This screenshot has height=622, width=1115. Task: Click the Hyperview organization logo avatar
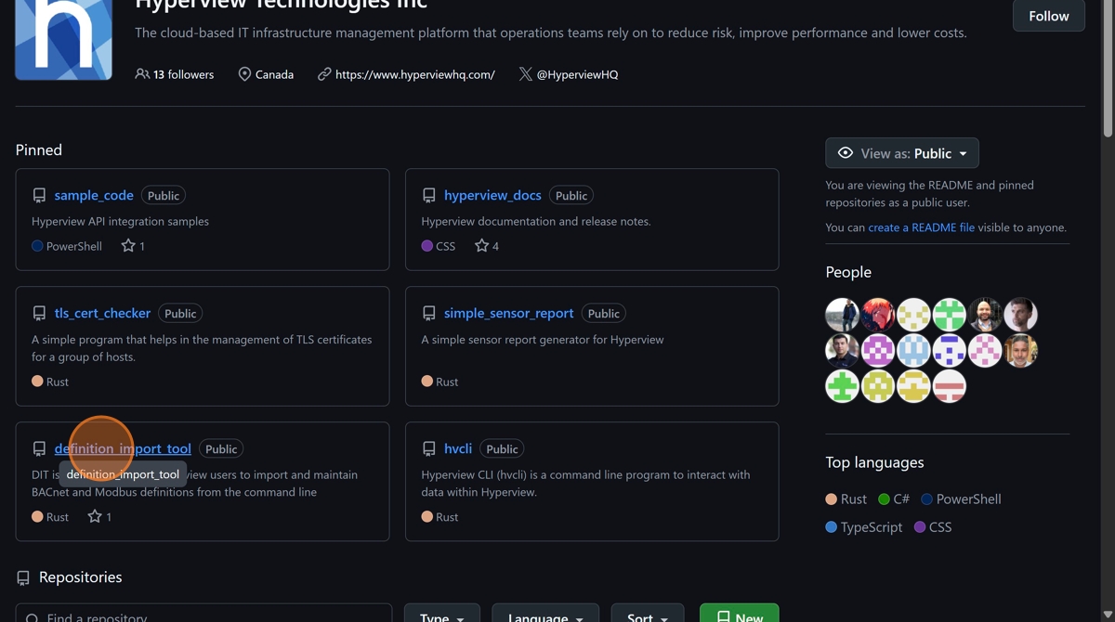[x=63, y=39]
